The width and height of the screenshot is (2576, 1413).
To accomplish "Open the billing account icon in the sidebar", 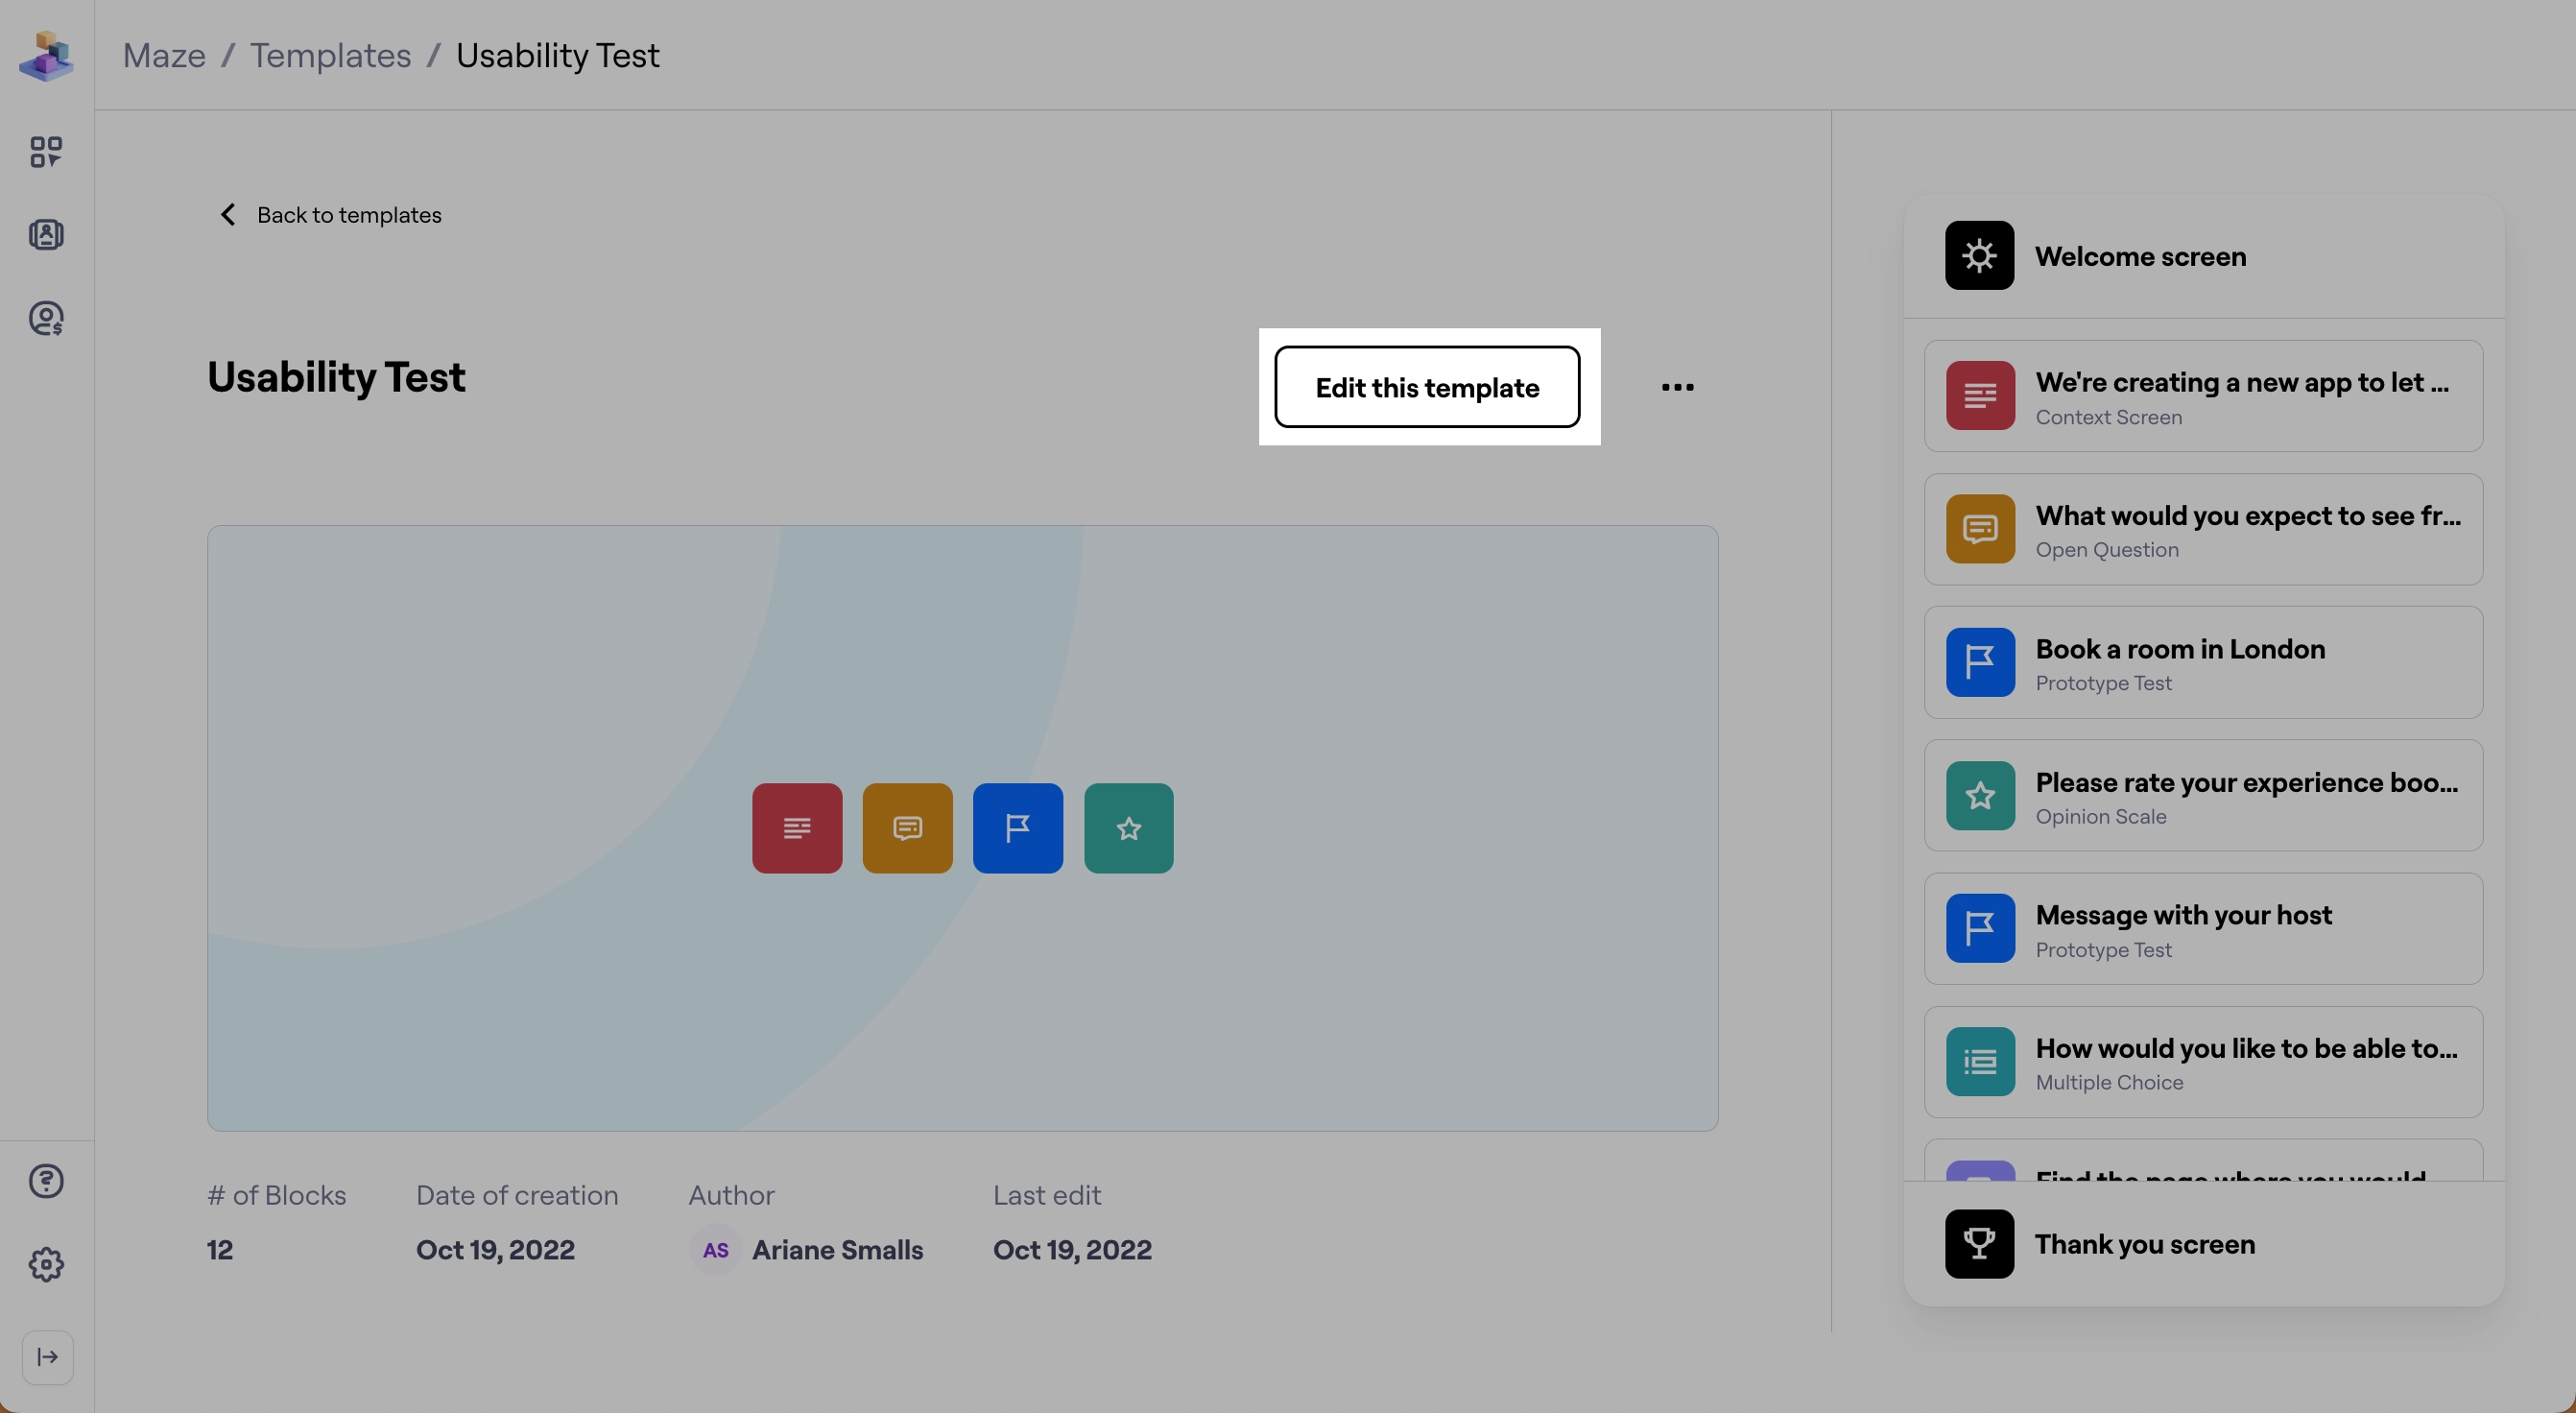I will [x=46, y=318].
